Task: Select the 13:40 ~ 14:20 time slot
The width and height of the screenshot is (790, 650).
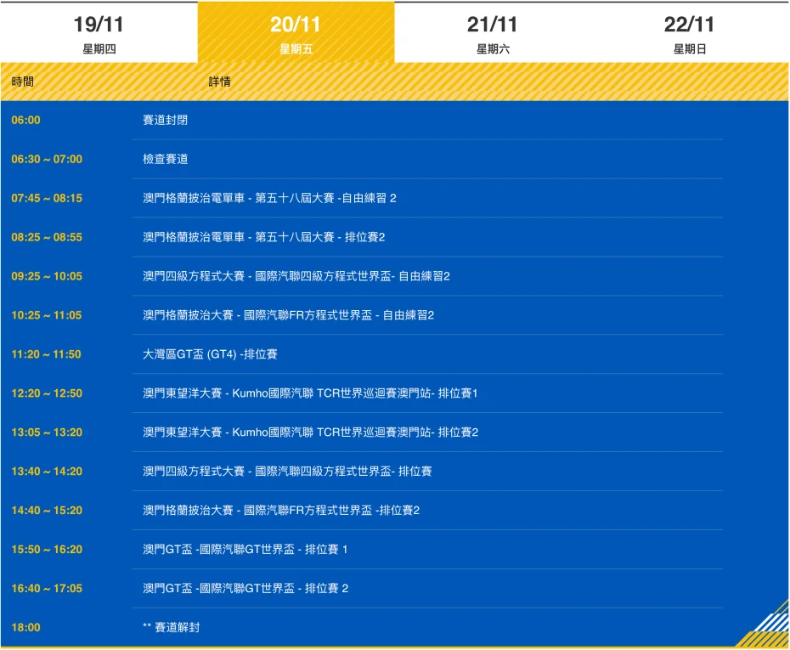Action: pyautogui.click(x=47, y=472)
